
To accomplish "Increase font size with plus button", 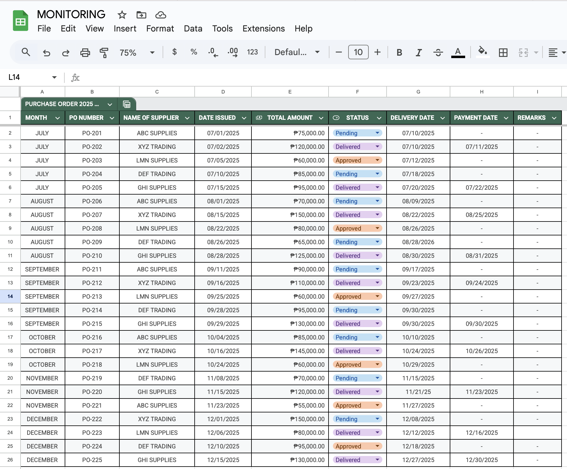I will (377, 52).
